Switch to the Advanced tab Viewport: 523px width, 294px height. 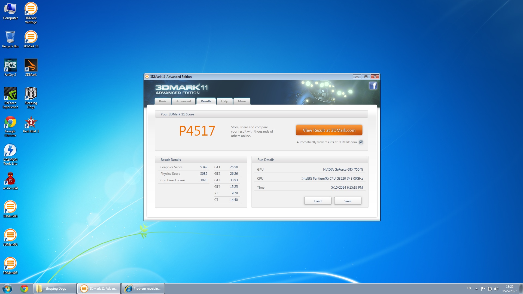tap(183, 101)
